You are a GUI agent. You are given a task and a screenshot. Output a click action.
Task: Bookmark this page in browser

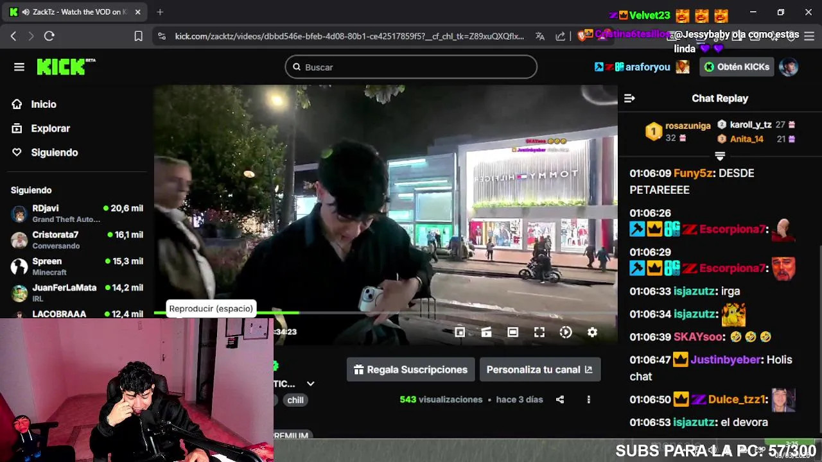[138, 36]
